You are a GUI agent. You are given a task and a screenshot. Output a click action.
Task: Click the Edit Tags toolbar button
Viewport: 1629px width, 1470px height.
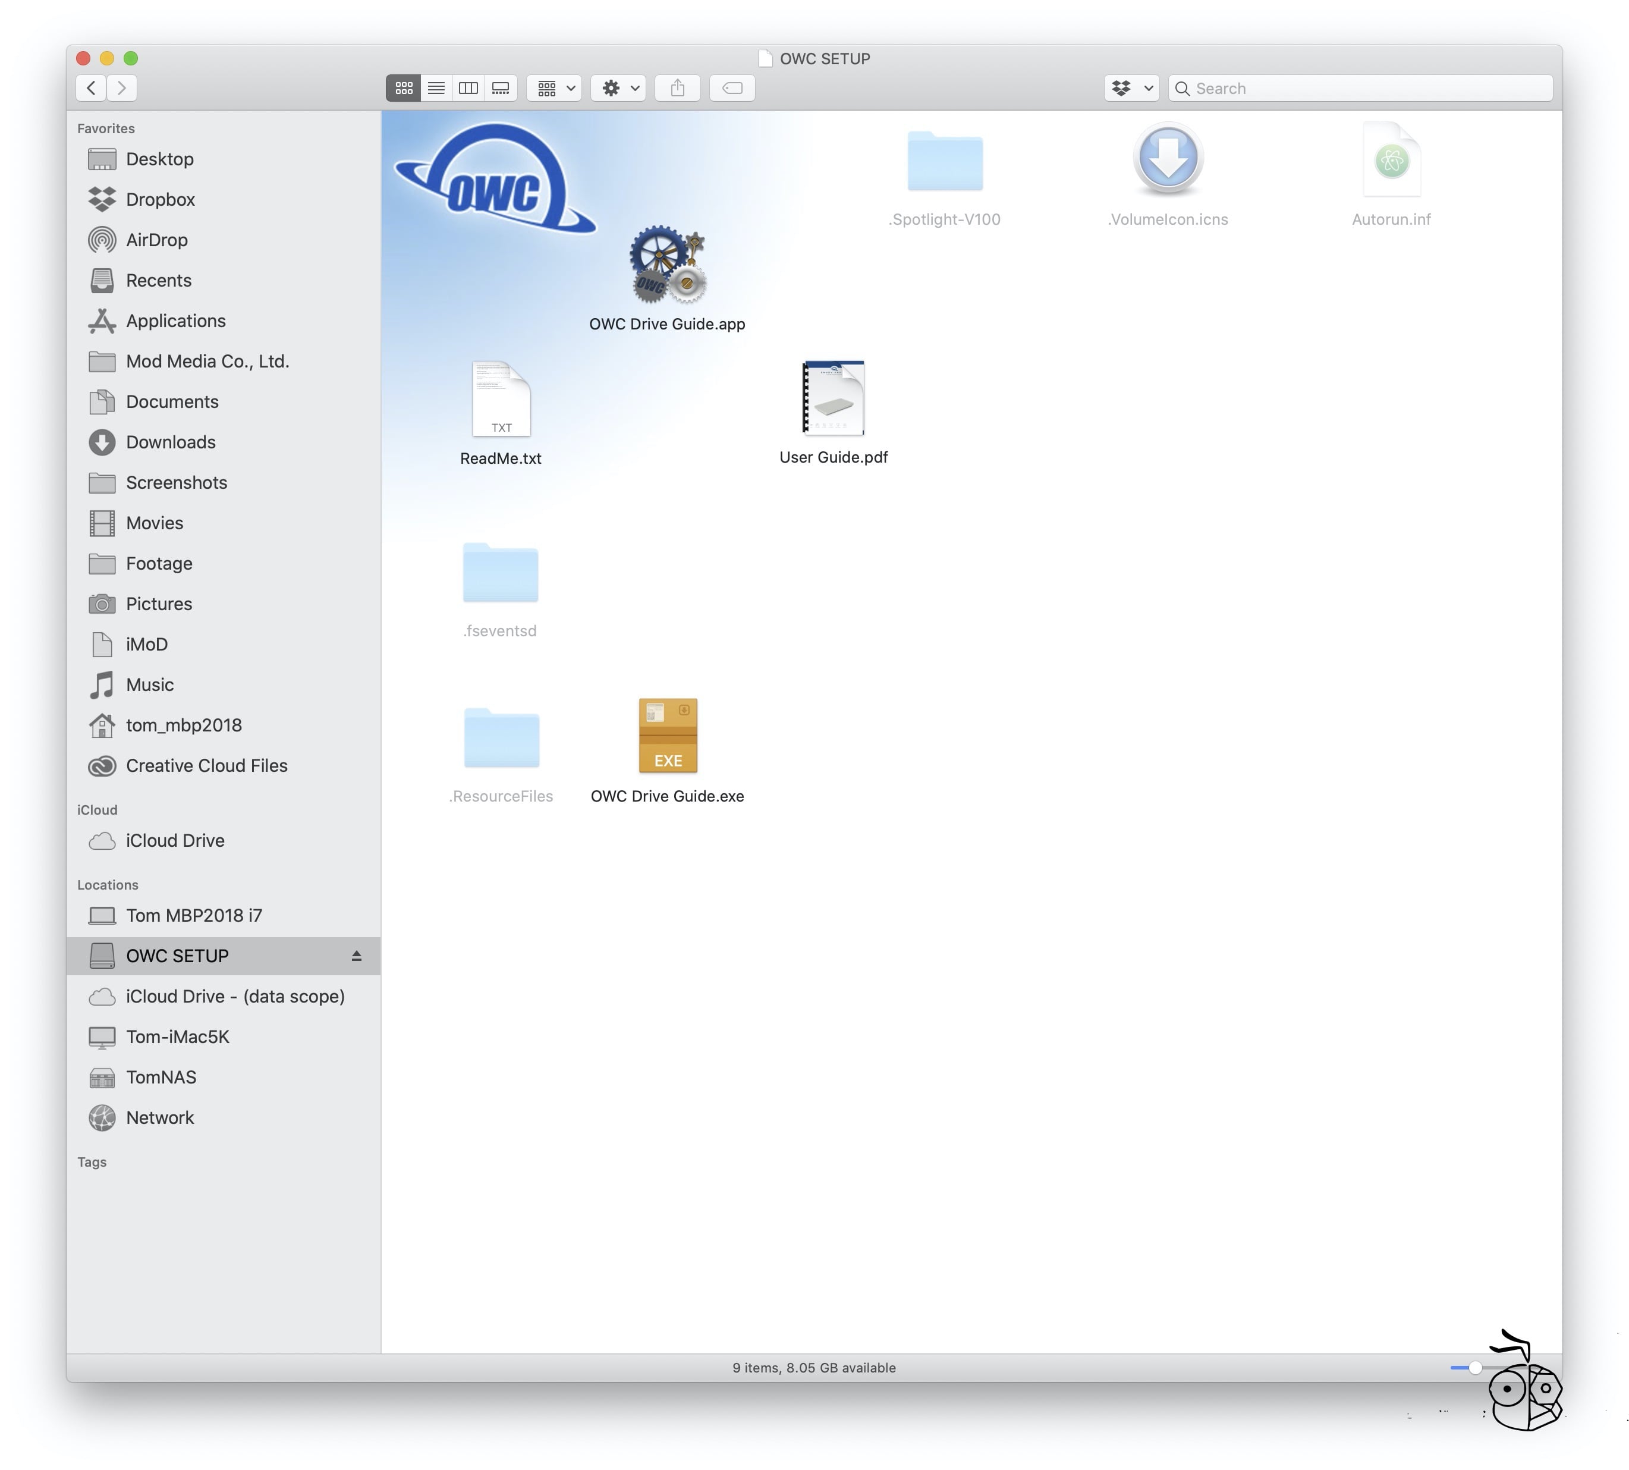pos(732,88)
